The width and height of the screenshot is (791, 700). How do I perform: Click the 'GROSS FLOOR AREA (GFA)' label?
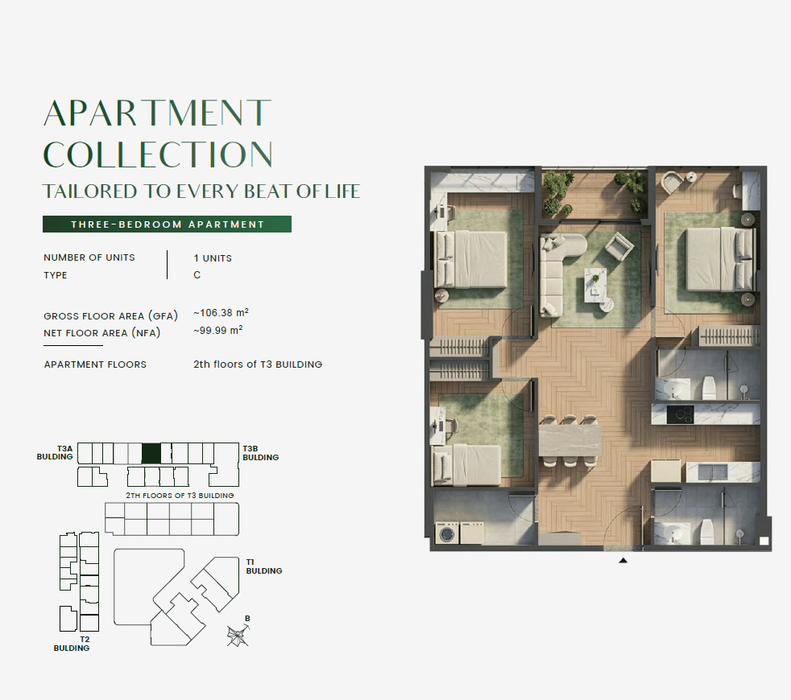(110, 316)
